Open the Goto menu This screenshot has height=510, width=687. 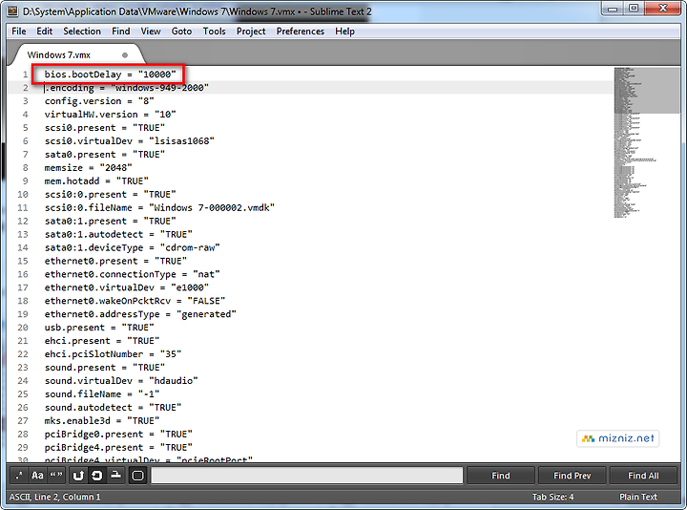click(181, 32)
